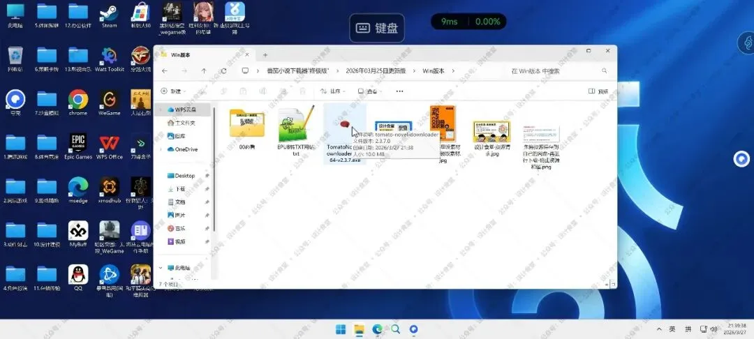Select the desktop folder starting with 12.
The image size is (754, 339).
click(78, 15)
